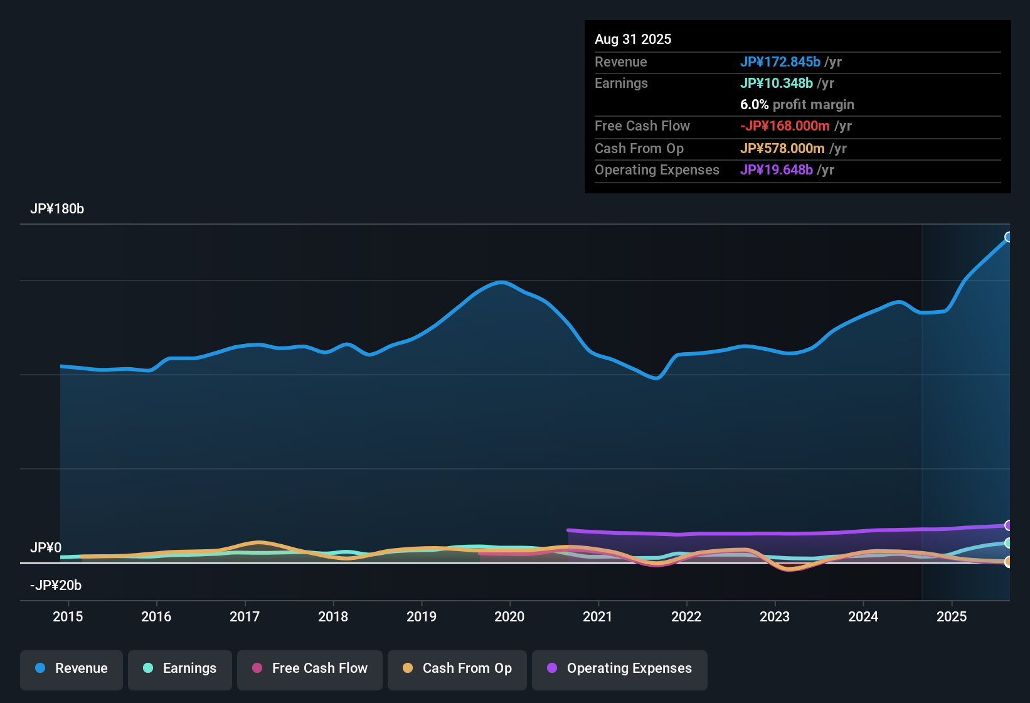Viewport: 1030px width, 703px height.
Task: Click the pink Free Cash Flow legend dot
Action: click(x=257, y=668)
